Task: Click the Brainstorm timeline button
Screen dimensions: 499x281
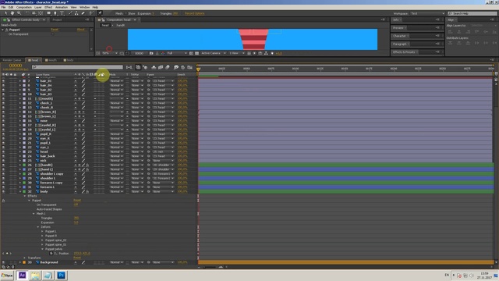Action: click(x=176, y=67)
